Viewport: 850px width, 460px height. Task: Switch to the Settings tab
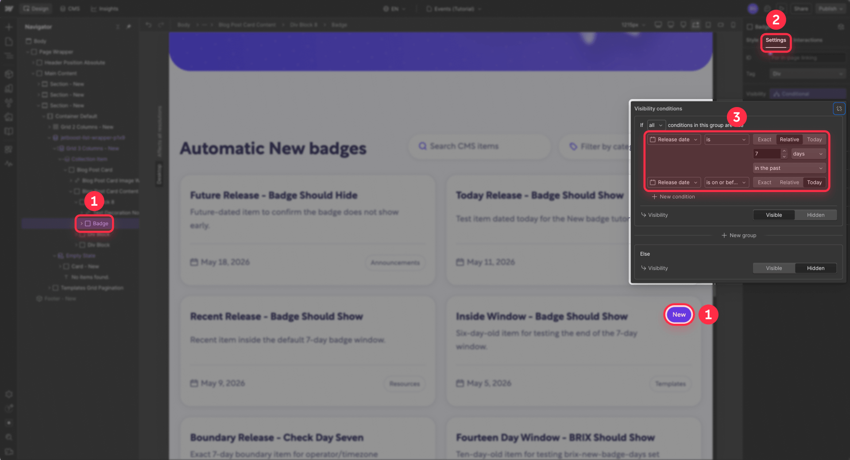pyautogui.click(x=776, y=40)
